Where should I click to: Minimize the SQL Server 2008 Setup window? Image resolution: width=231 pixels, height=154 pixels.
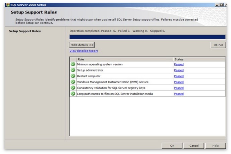(217, 5)
